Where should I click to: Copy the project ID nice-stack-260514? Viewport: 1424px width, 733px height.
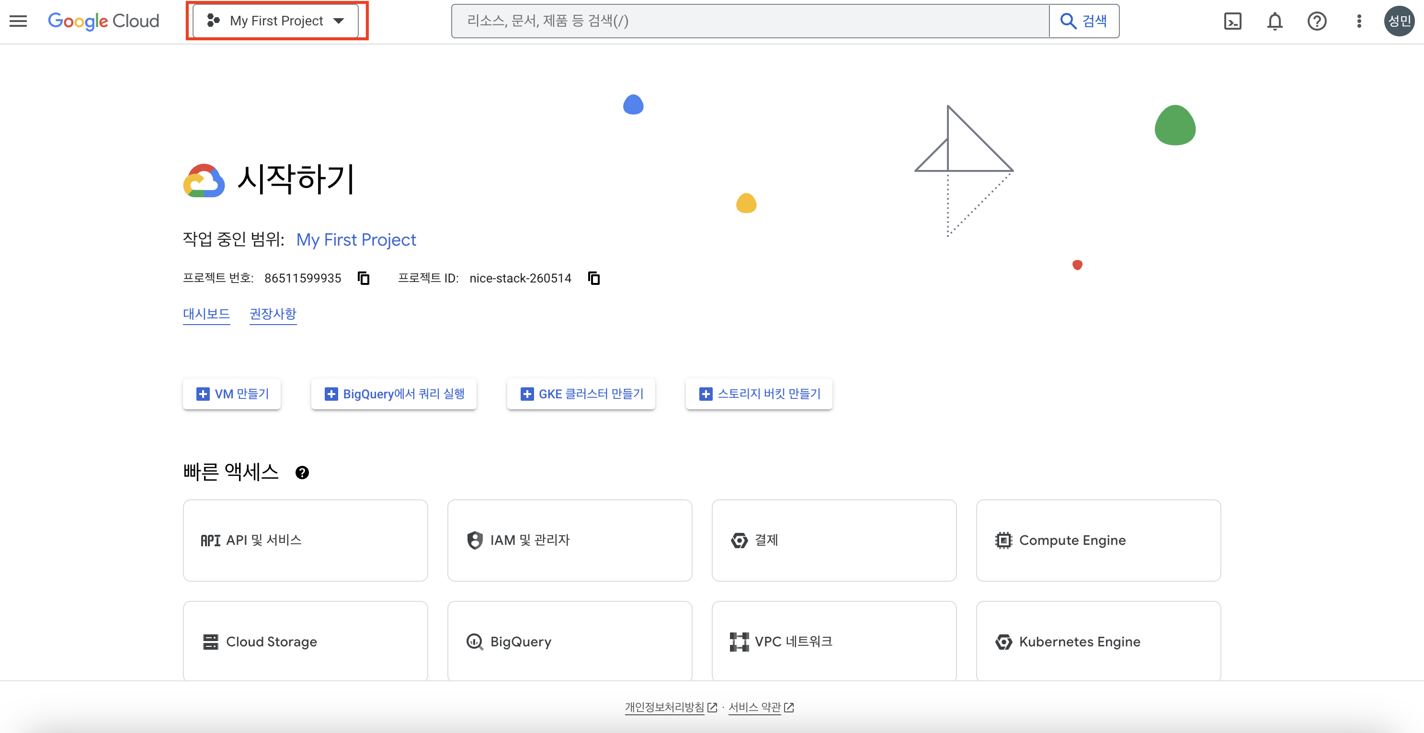594,278
